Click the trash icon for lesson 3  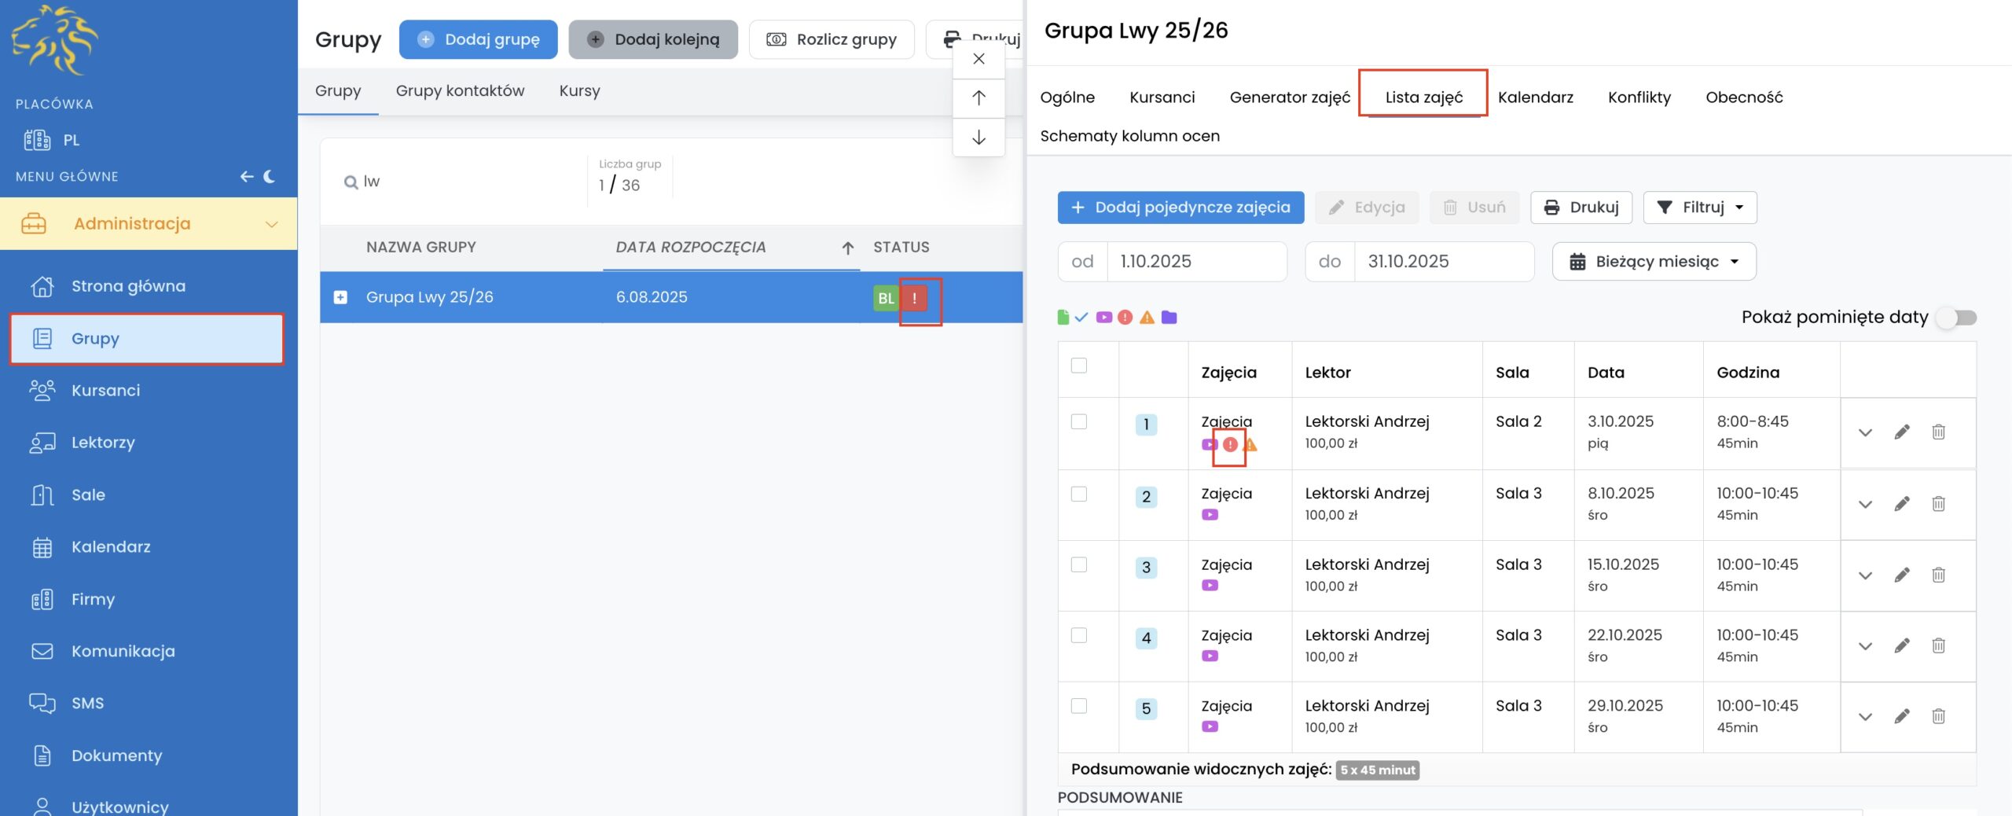1938,575
